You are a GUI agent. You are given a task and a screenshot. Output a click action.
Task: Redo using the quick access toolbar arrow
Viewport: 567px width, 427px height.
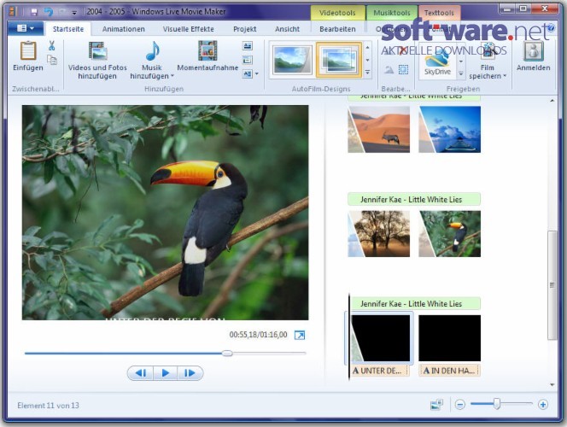[x=61, y=12]
